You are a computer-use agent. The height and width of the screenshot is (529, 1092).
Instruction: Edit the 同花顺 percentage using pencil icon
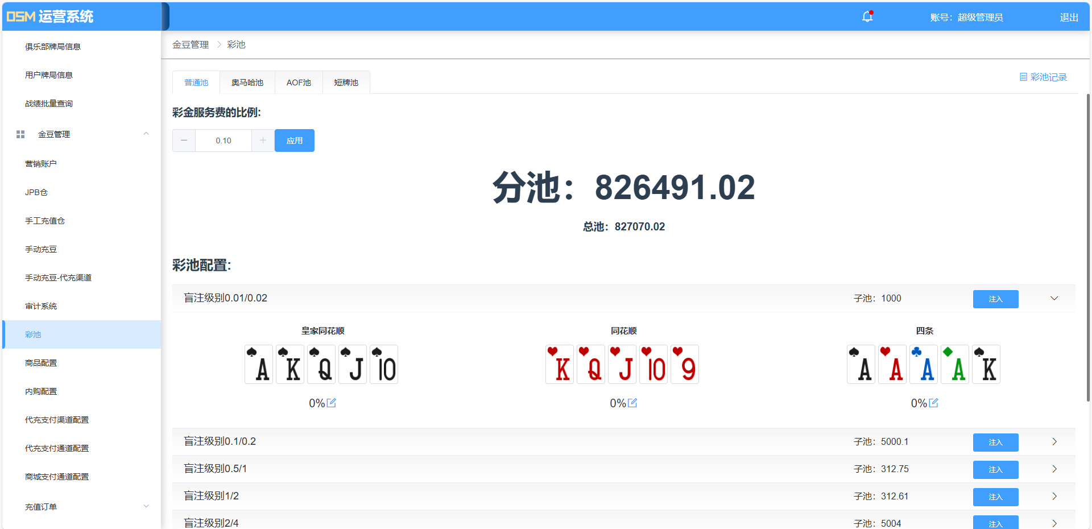click(633, 403)
